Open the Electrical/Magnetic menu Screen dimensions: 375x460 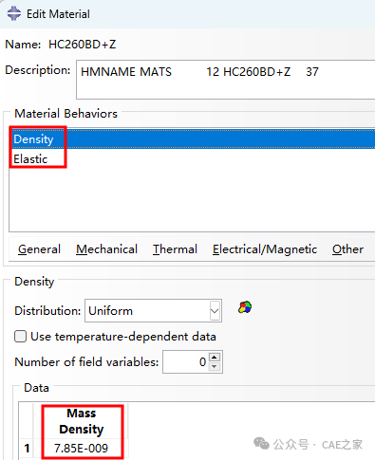pyautogui.click(x=265, y=249)
